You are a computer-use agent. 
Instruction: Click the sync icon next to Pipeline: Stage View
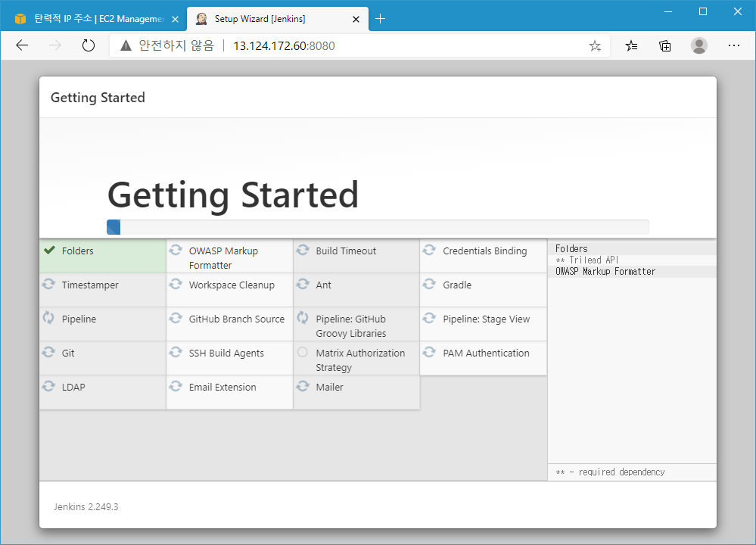(429, 319)
